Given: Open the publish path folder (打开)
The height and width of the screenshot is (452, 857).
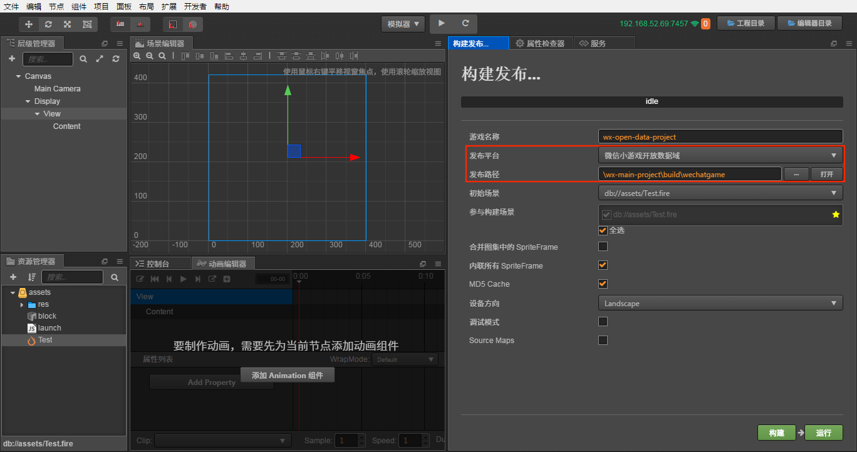Looking at the screenshot, I should [827, 174].
